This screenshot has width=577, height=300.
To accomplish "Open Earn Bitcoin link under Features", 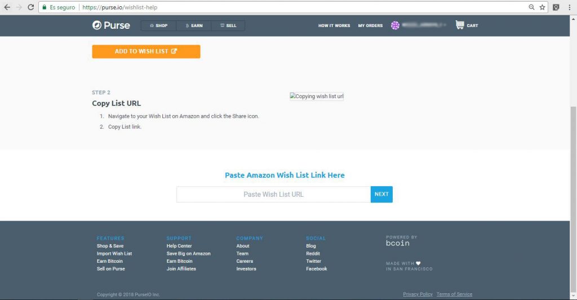I will (110, 261).
